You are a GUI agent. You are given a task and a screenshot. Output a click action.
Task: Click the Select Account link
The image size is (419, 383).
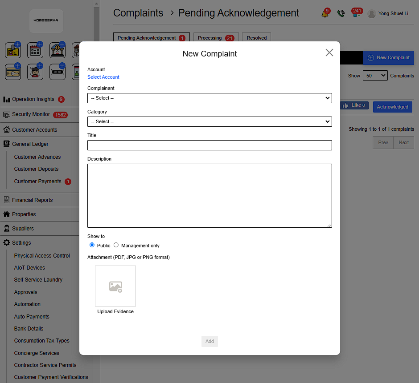click(103, 77)
